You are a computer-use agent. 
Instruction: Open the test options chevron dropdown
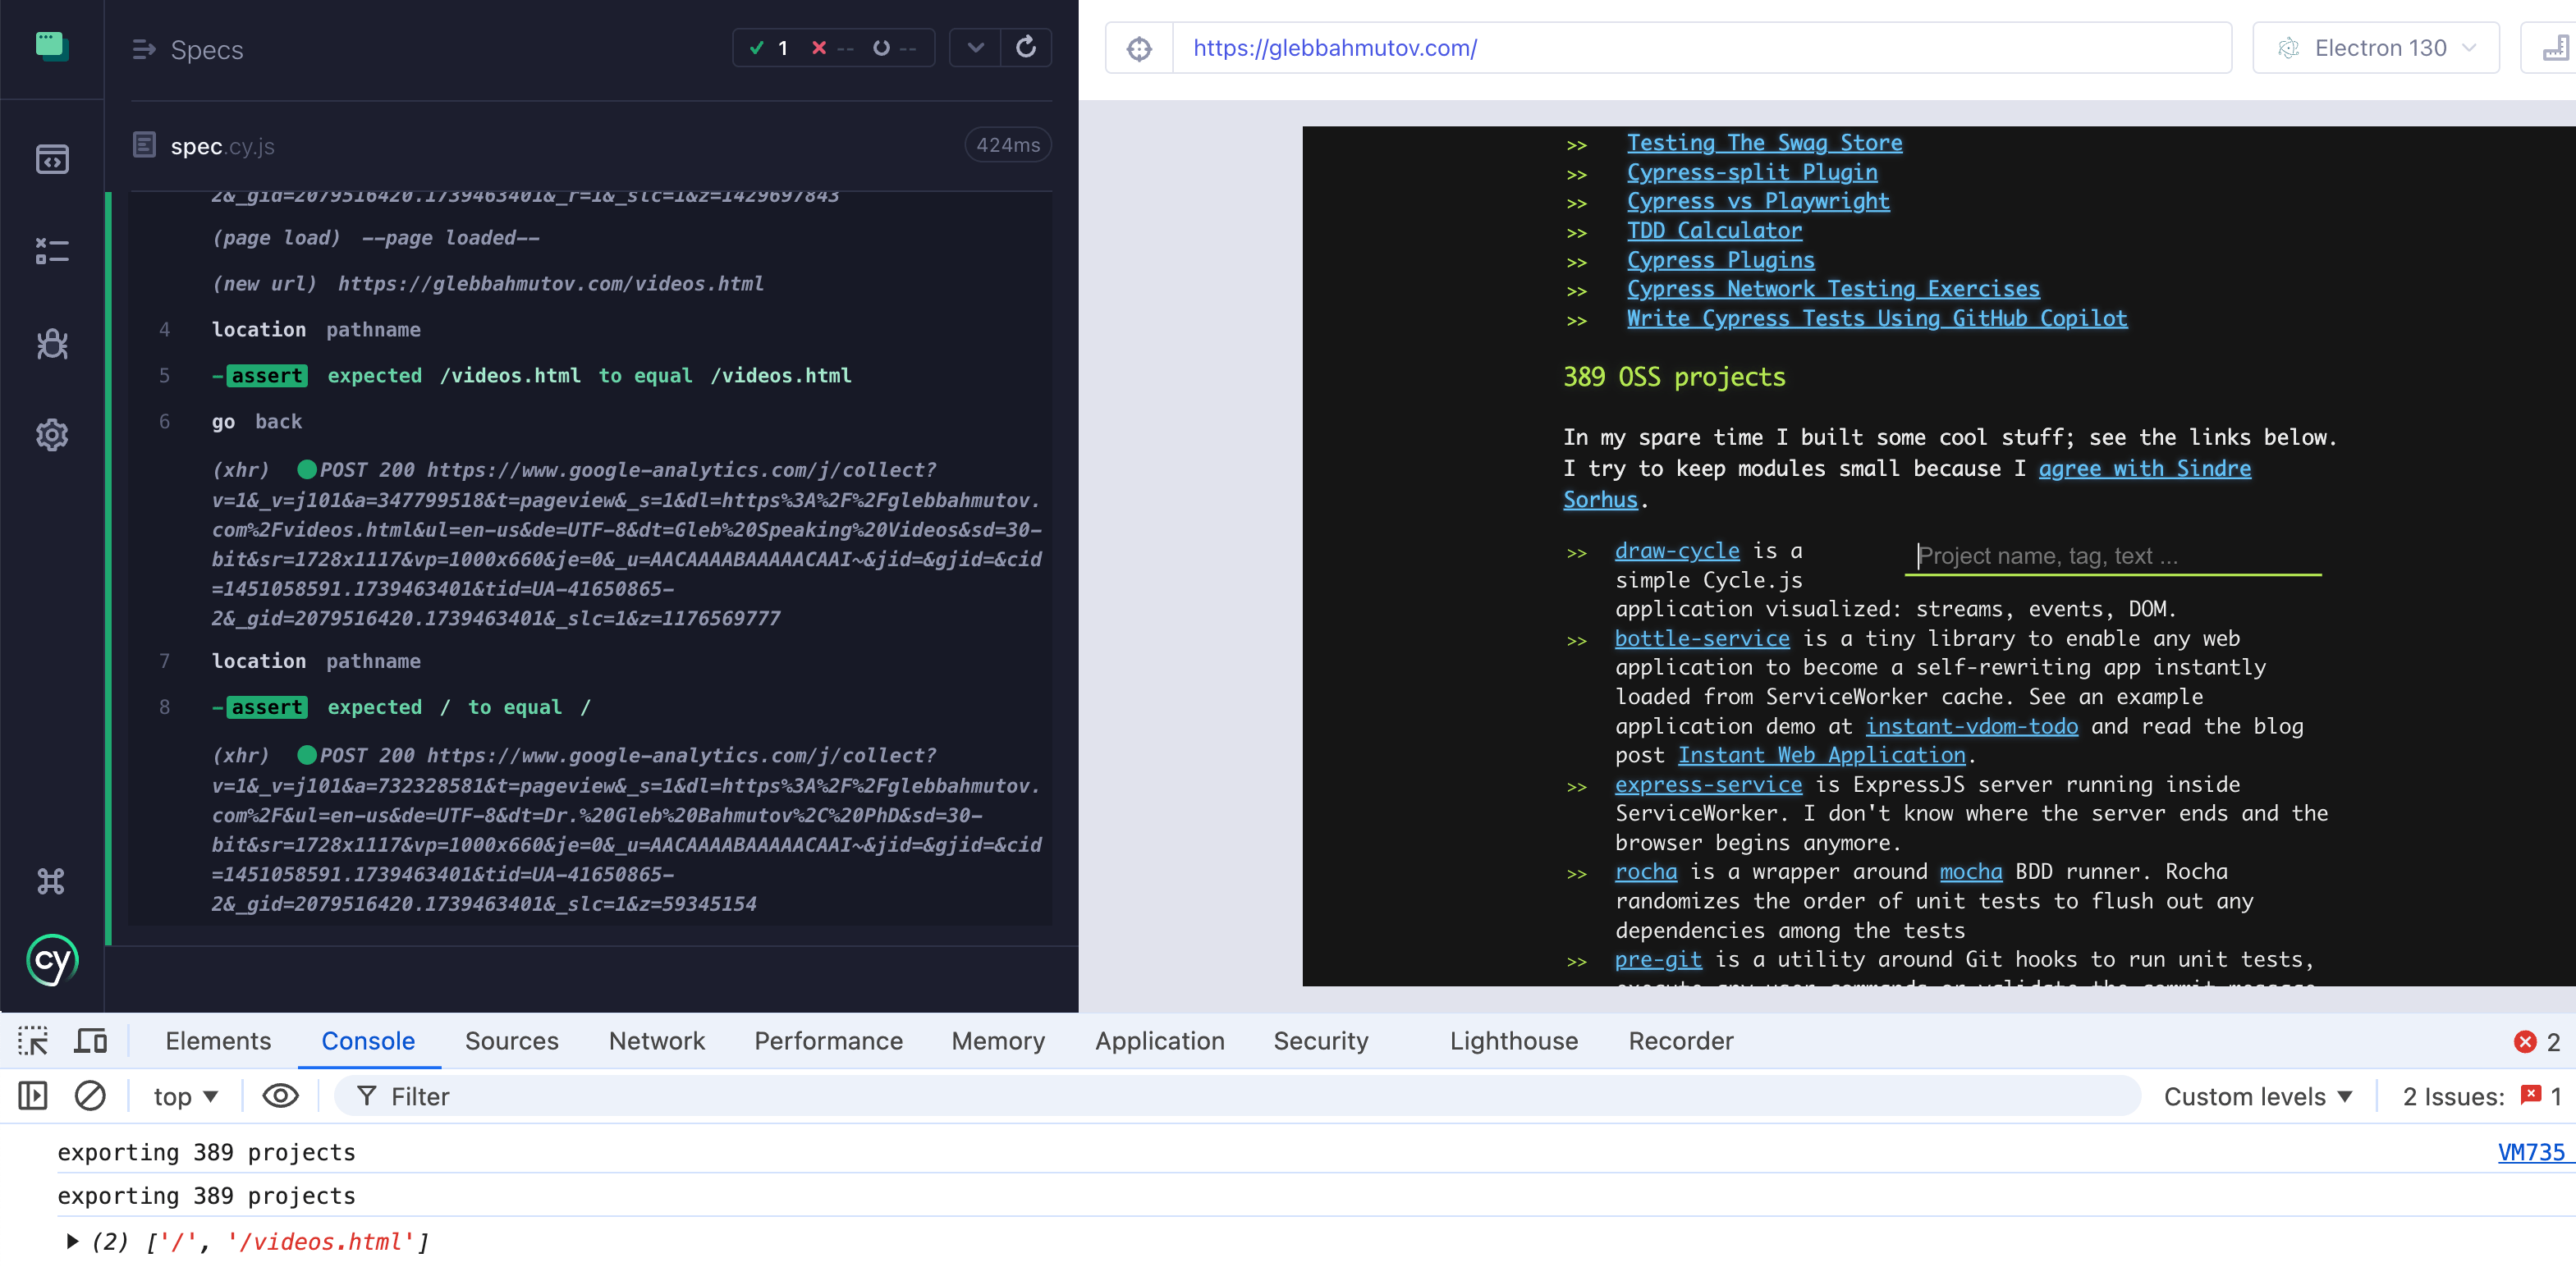[975, 47]
